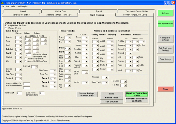
Task: Click the red Stop button
Action: click(x=165, y=89)
